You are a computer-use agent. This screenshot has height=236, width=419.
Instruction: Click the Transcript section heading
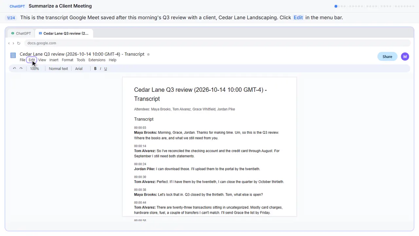(144, 119)
